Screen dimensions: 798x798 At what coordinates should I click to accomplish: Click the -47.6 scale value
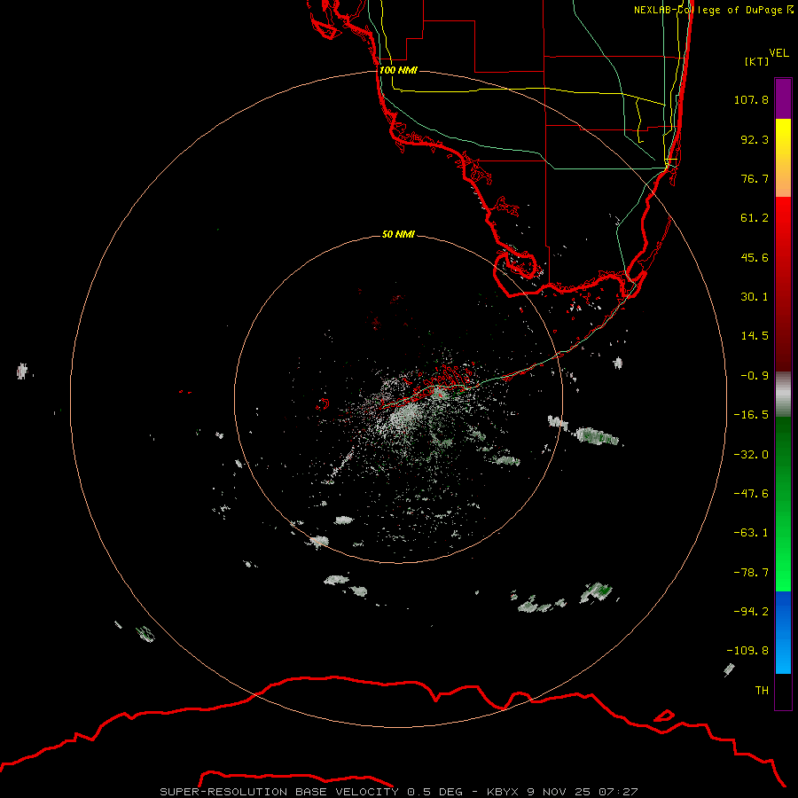pos(751,494)
